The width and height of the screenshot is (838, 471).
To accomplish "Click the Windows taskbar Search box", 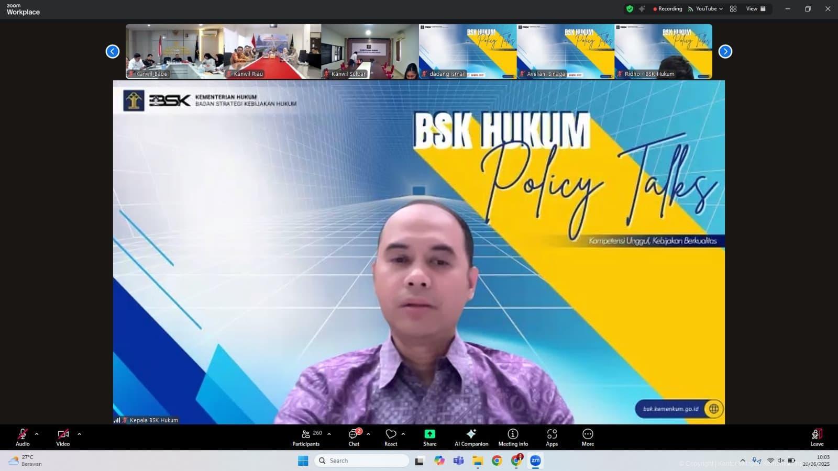I will 362,461.
